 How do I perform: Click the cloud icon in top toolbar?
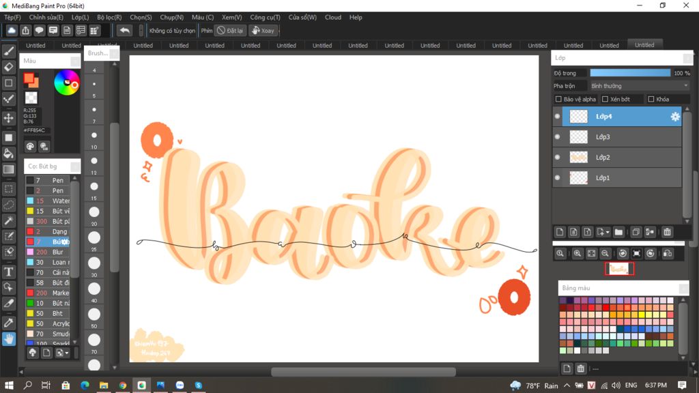[12, 30]
